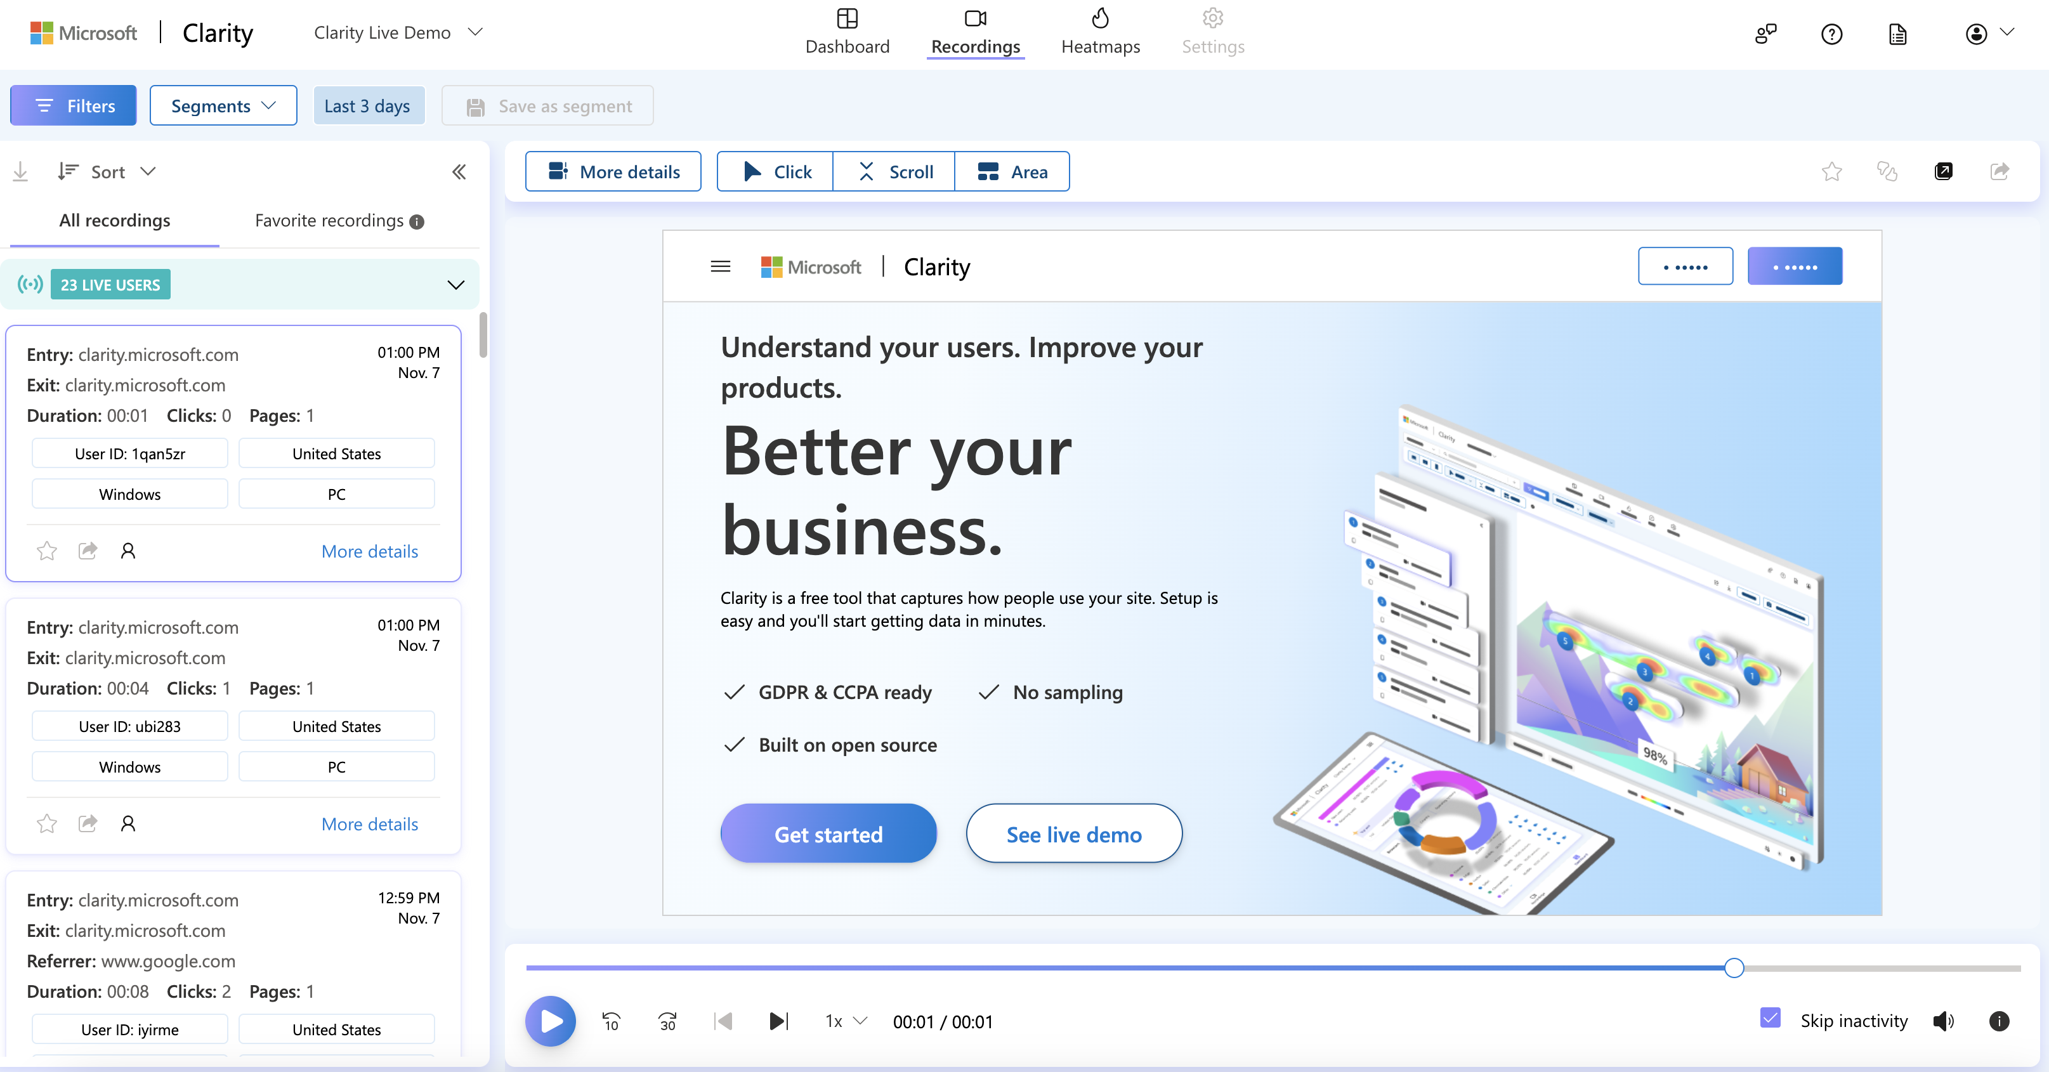
Task: Toggle Skip inactivity checkbox
Action: (1770, 1021)
